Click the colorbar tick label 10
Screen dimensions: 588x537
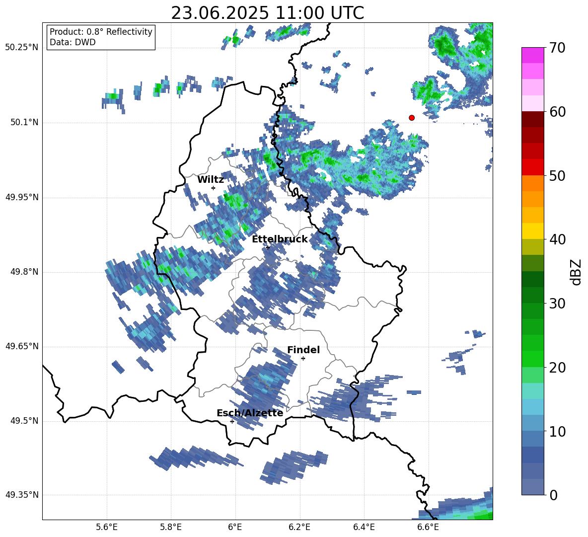pyautogui.click(x=557, y=431)
